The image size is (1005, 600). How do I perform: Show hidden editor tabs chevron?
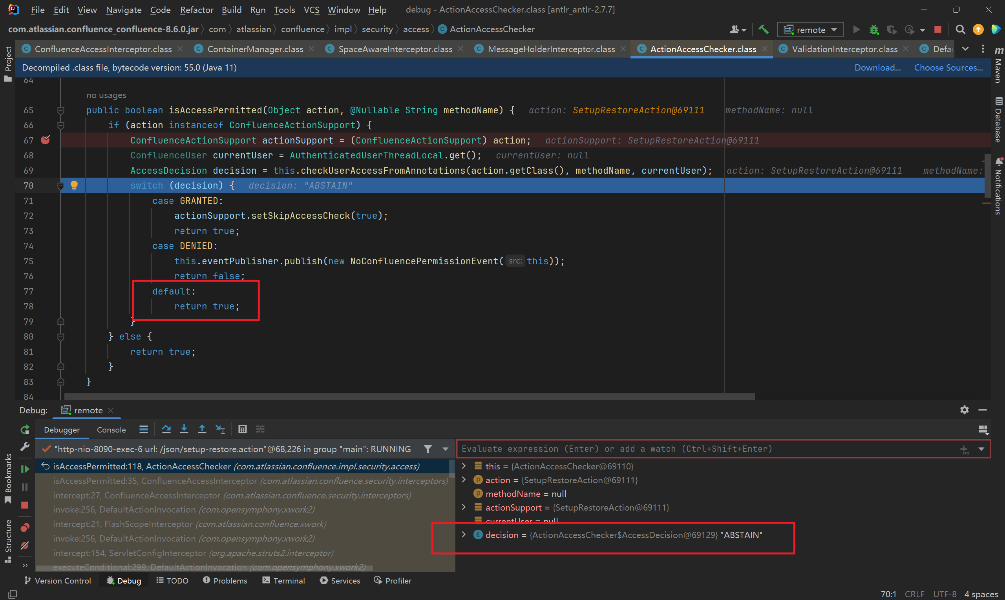pyautogui.click(x=965, y=49)
